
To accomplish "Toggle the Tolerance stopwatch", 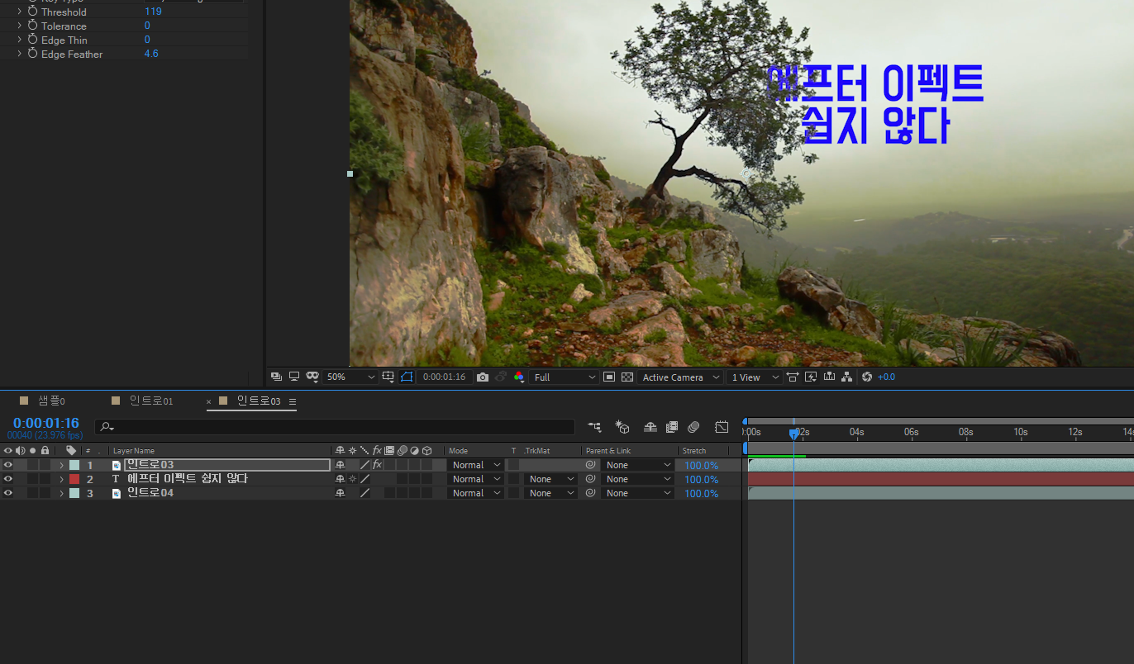I will click(33, 26).
